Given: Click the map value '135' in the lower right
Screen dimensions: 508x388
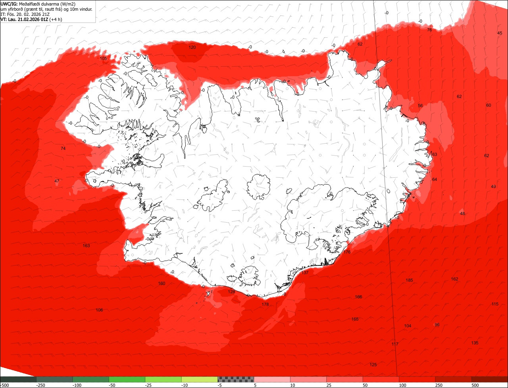Looking at the screenshot, I should [x=475, y=343].
